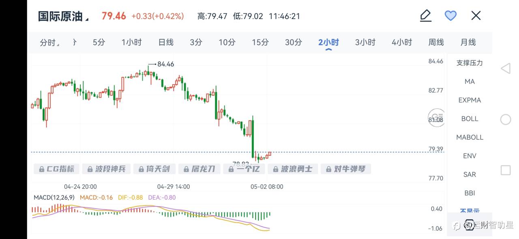Unlock the 倚天剑 locked indicator
The height and width of the screenshot is (239, 519).
(154, 169)
